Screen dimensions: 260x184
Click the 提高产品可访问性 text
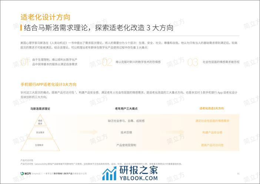click(x=212, y=145)
